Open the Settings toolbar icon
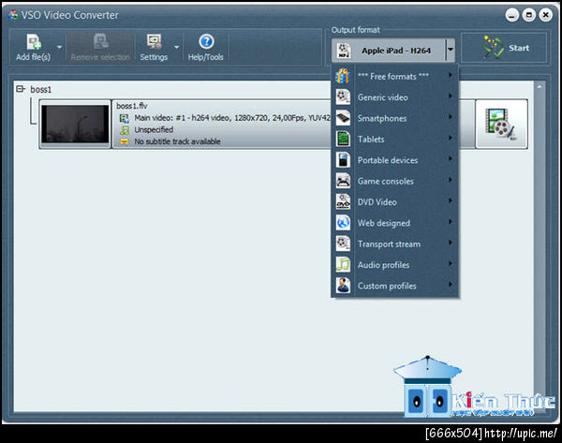562x443 pixels. tap(155, 42)
